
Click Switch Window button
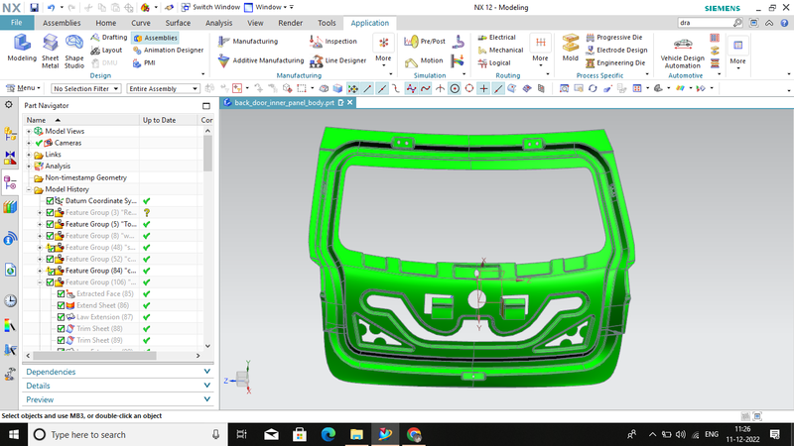[x=210, y=7]
